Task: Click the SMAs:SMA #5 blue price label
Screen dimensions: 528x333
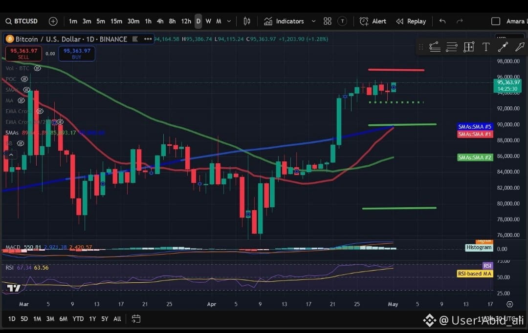Action: (475, 127)
